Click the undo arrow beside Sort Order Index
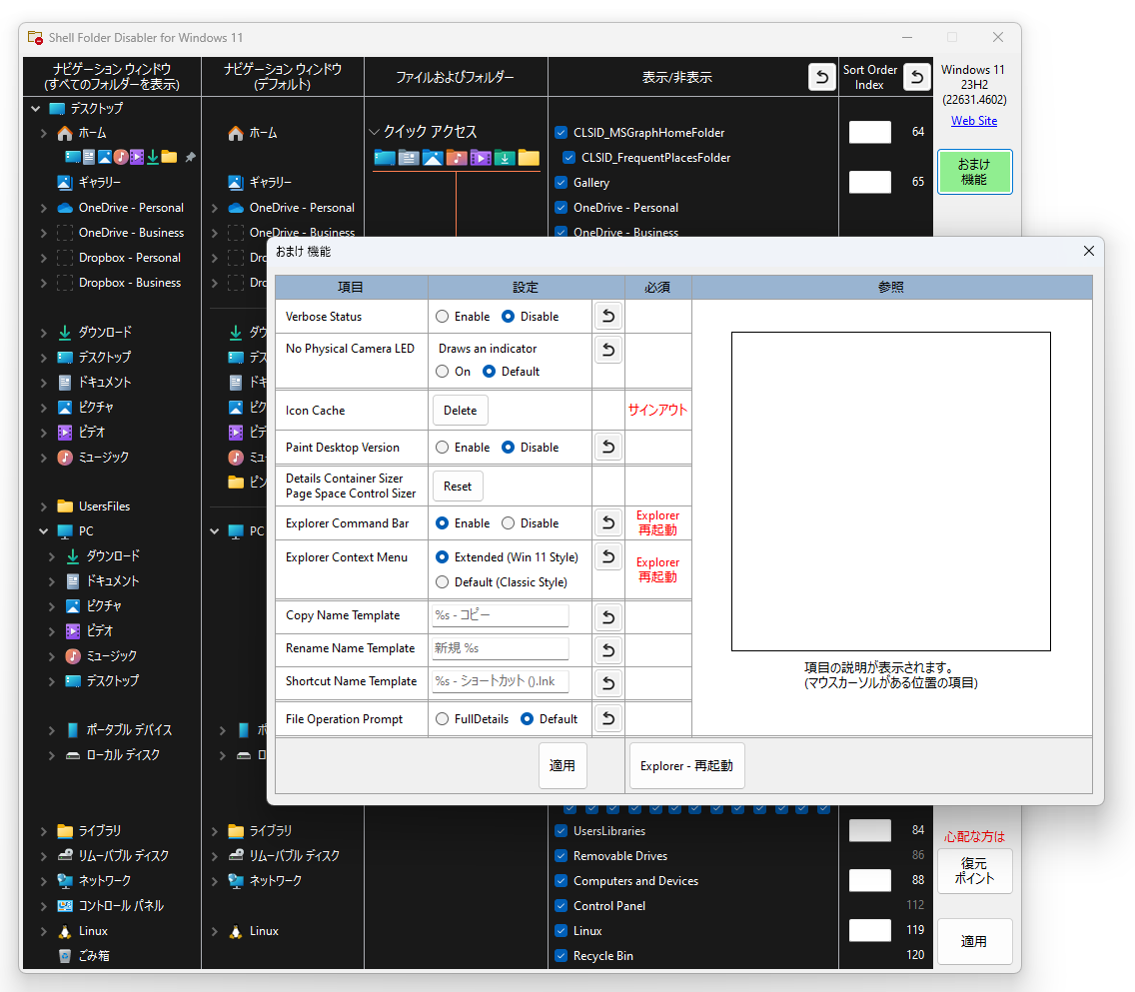Image resolution: width=1135 pixels, height=992 pixels. [916, 76]
